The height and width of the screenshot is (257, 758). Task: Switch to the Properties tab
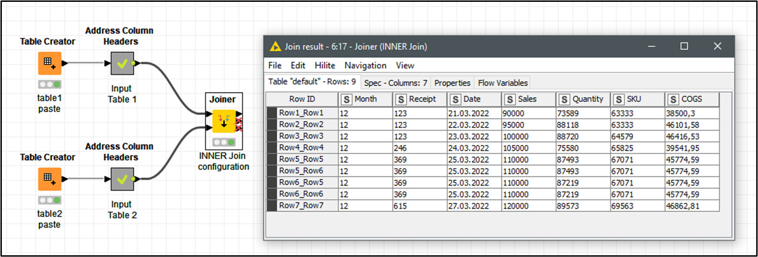click(x=452, y=83)
